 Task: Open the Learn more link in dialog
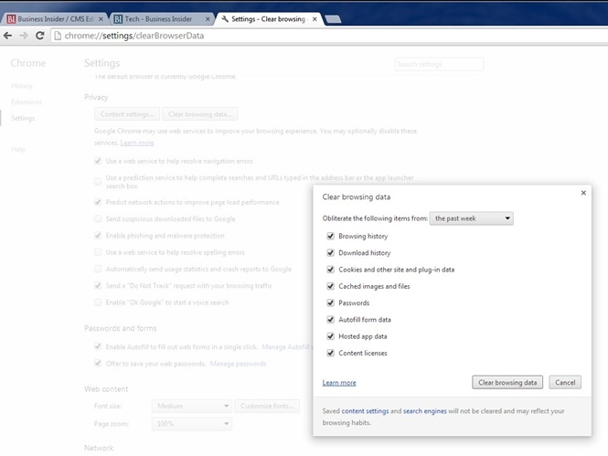[339, 383]
